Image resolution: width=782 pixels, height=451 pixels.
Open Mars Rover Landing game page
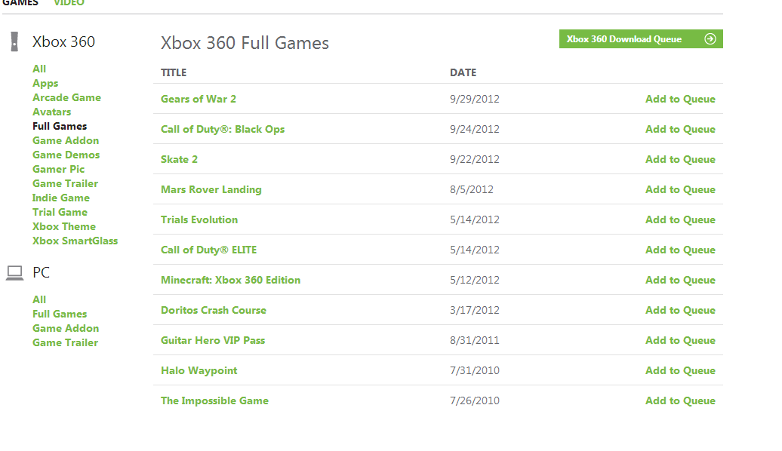click(211, 189)
